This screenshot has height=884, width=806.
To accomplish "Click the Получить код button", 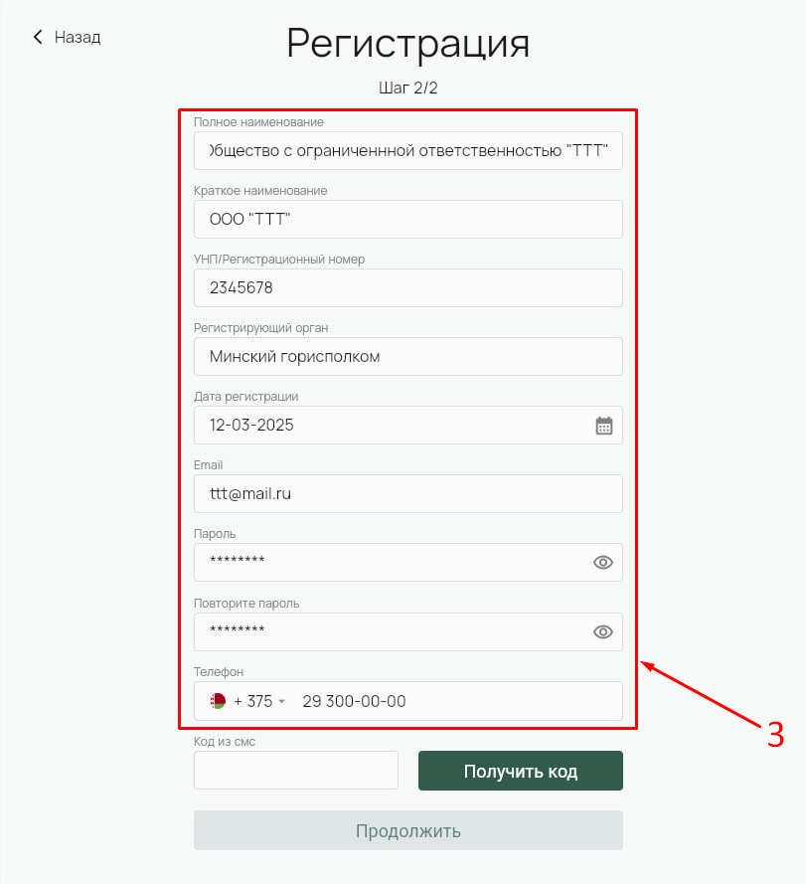I will point(520,771).
